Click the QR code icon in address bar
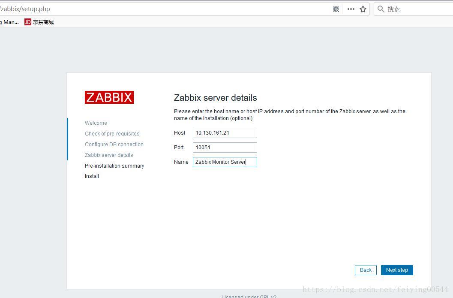453x298 pixels. click(x=336, y=9)
